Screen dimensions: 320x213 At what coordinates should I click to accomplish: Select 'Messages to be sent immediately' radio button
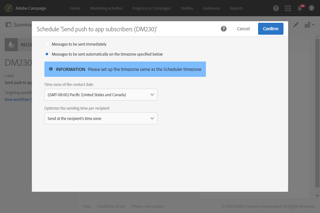pyautogui.click(x=47, y=44)
